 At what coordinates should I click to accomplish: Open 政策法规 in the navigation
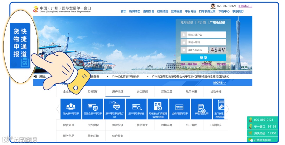click(163, 11)
